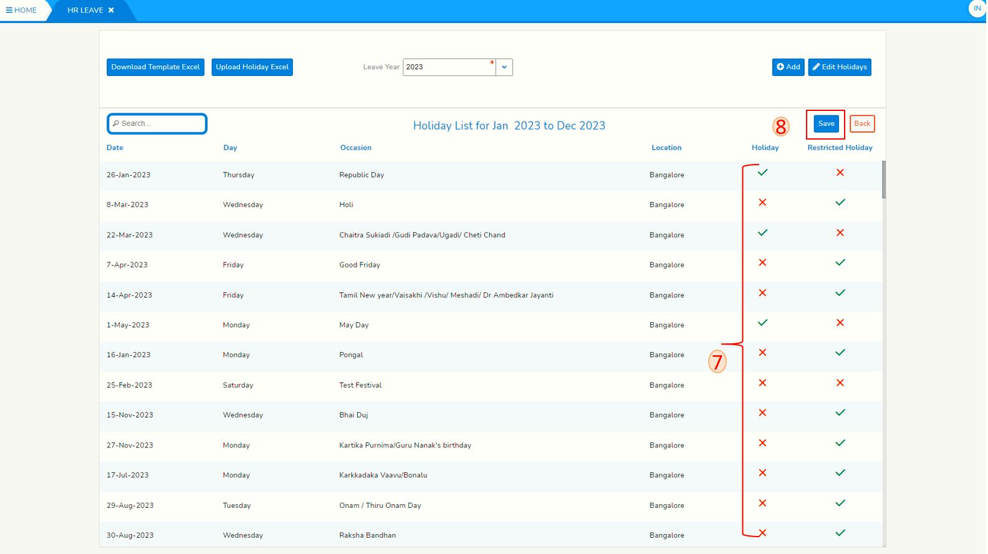Click the holiday list vertical scrollbar
Screen dimensions: 988x554
click(884, 181)
